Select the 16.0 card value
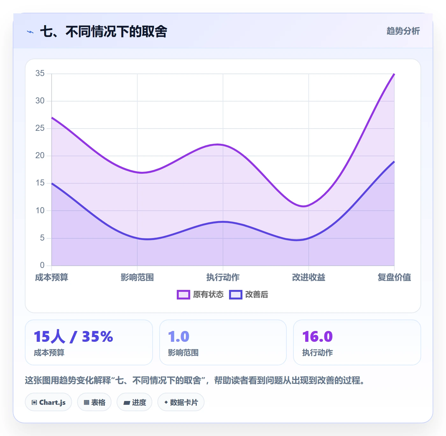The width and height of the screenshot is (446, 436). [317, 337]
